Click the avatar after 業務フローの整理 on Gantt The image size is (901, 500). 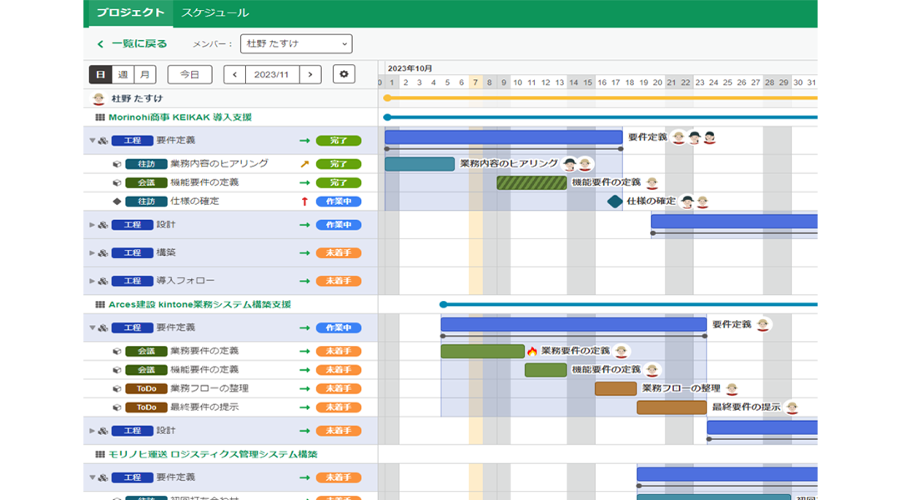coord(732,388)
